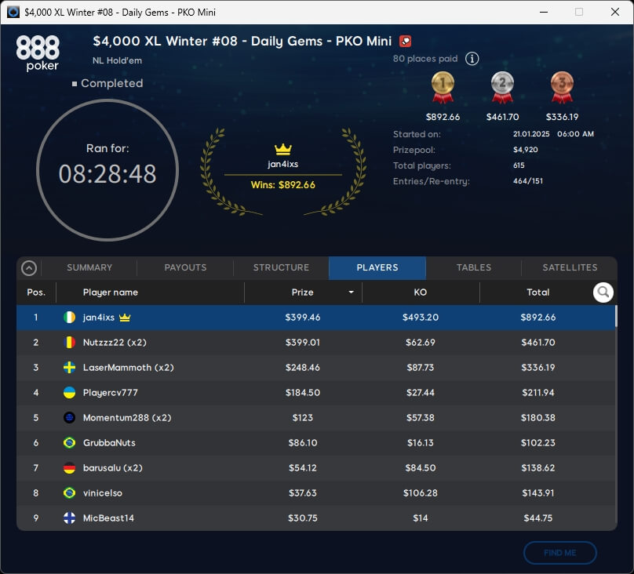Viewport: 634px width, 574px height.
Task: Select the Players tab
Action: click(x=377, y=267)
